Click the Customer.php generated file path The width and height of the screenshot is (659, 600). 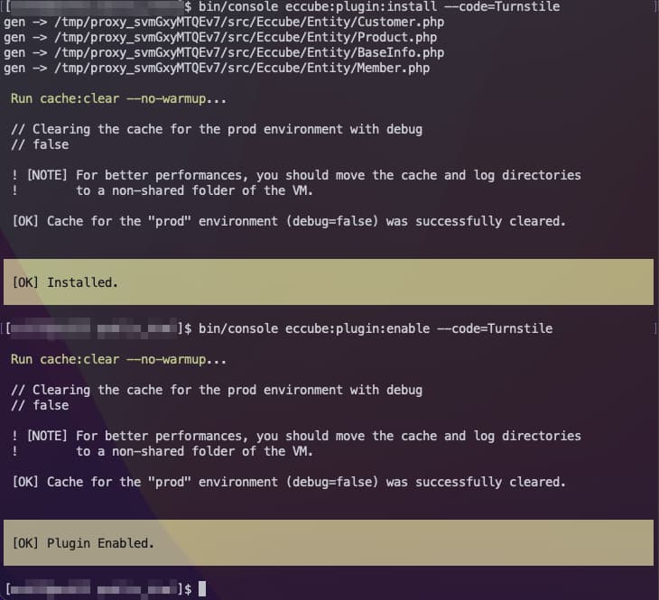(249, 22)
